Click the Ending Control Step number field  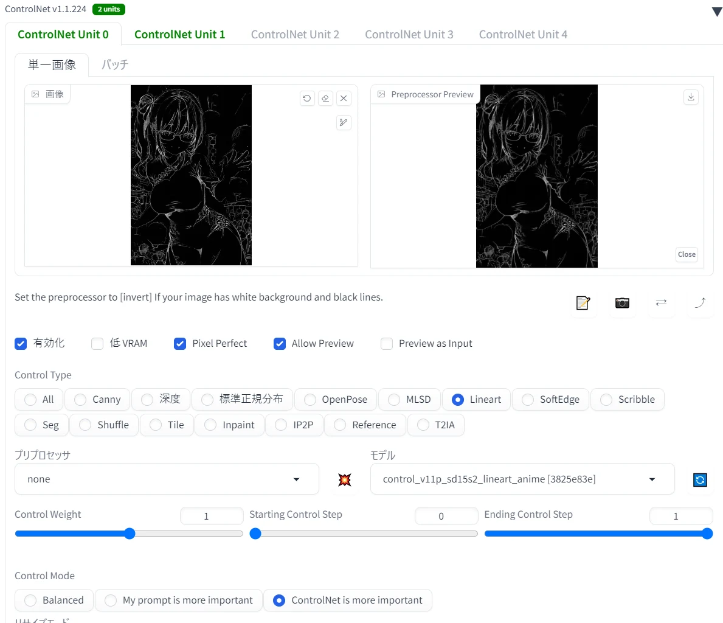pyautogui.click(x=681, y=516)
